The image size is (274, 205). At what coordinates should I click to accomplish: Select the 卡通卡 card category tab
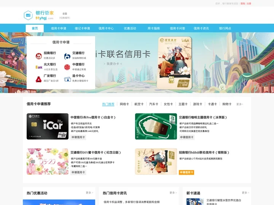tap(212, 104)
